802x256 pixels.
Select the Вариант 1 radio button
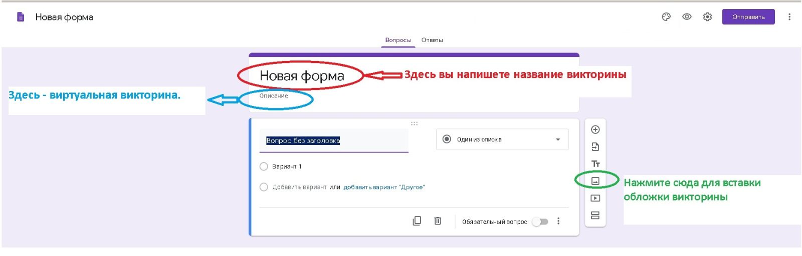(264, 166)
